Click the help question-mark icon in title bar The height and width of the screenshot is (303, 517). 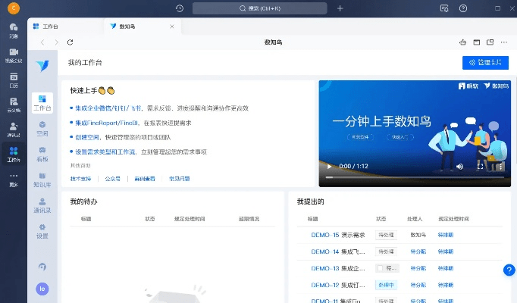tap(463, 8)
